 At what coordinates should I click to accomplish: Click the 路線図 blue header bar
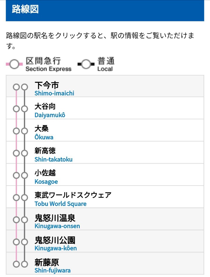(105, 10)
